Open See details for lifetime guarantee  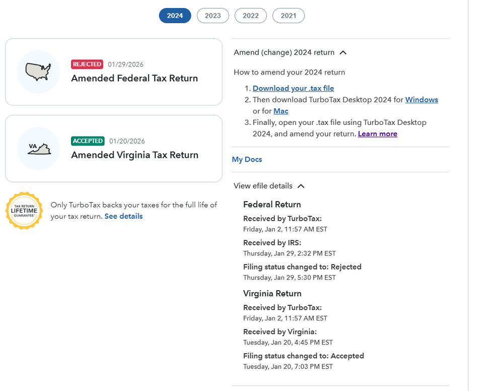pyautogui.click(x=123, y=216)
